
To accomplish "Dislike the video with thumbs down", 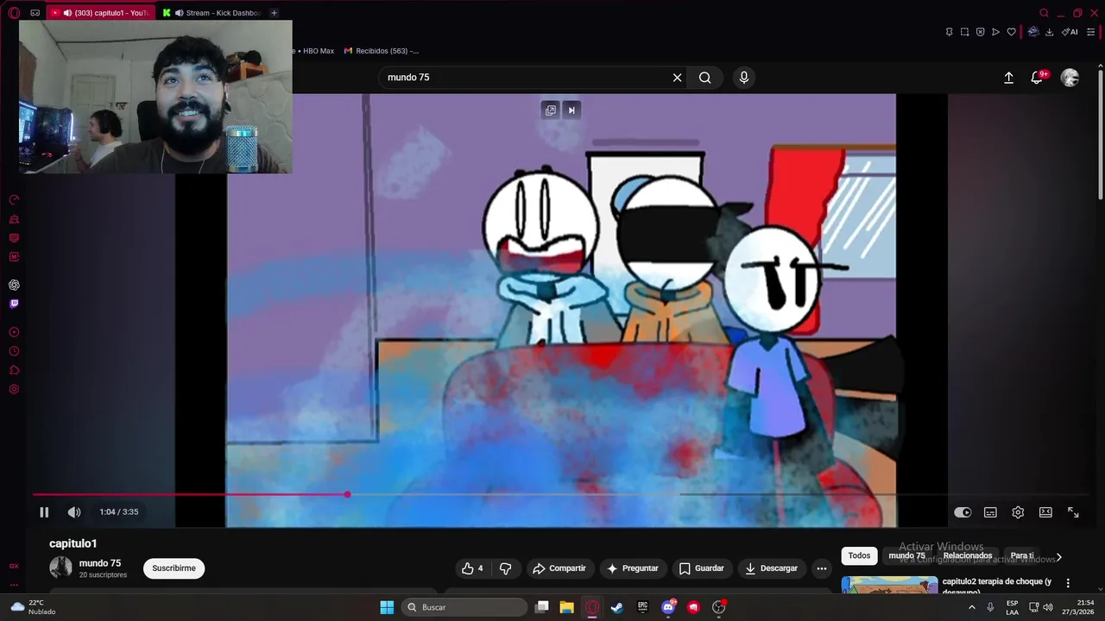I will 506,568.
